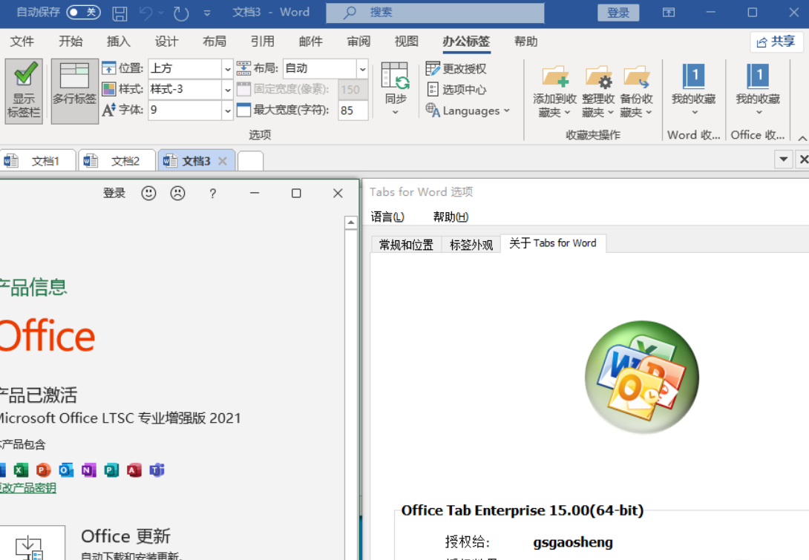The width and height of the screenshot is (809, 560).
Task: Click the Redo arrow icon
Action: tap(181, 13)
